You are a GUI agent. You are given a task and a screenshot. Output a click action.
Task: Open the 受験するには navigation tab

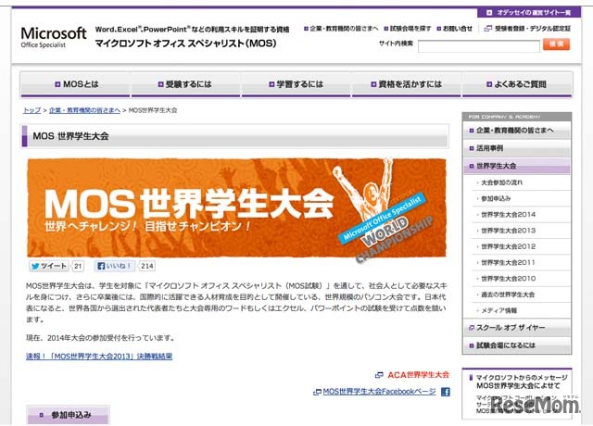pyautogui.click(x=185, y=84)
